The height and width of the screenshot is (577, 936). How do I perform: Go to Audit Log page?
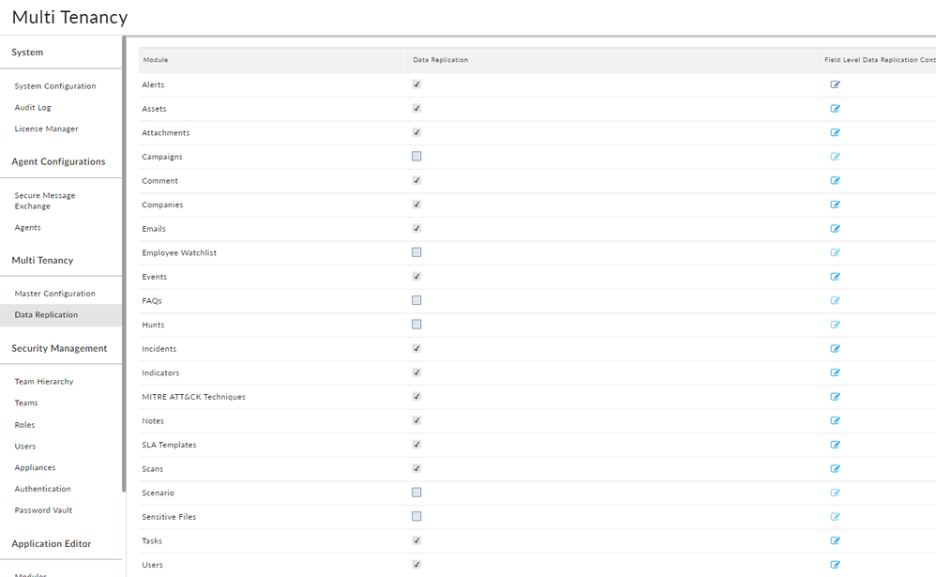[33, 108]
